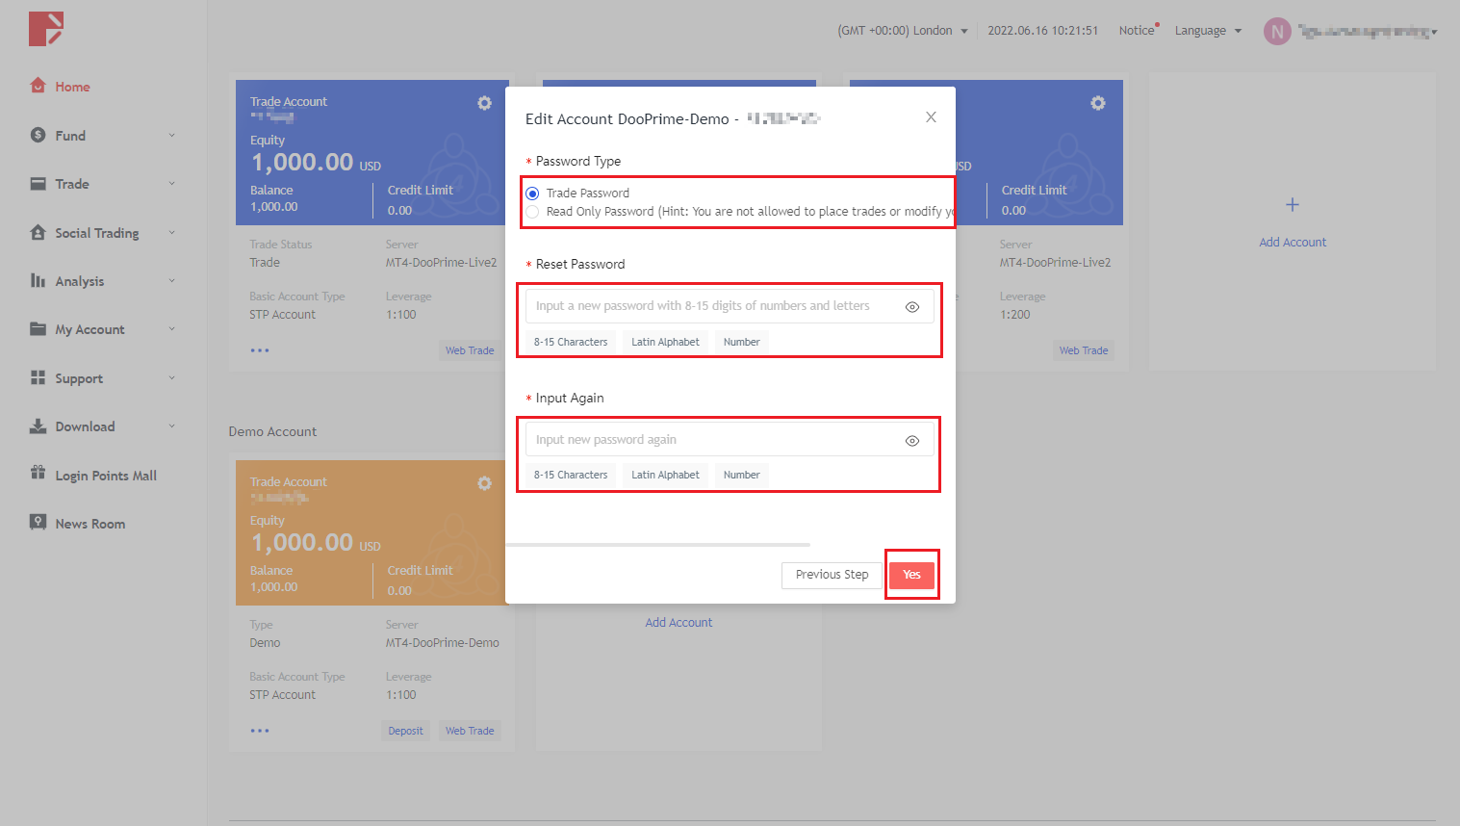Select the Read Only Password option
Image resolution: width=1460 pixels, height=826 pixels.
click(532, 212)
